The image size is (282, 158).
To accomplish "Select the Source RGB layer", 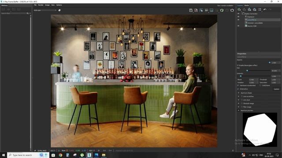I will 252,26.
